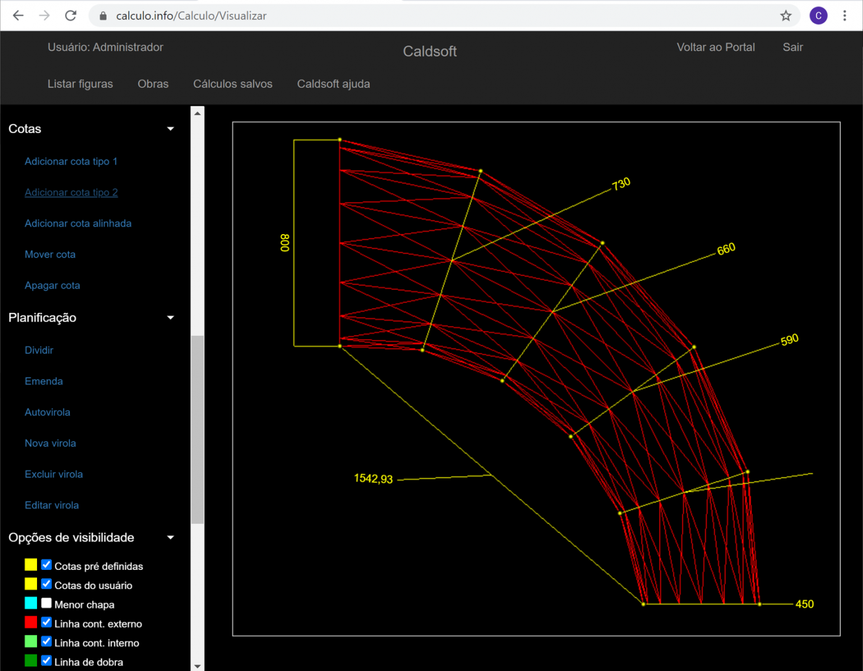Disable the Cotas pré definidas checkbox
The height and width of the screenshot is (671, 863).
click(x=46, y=565)
